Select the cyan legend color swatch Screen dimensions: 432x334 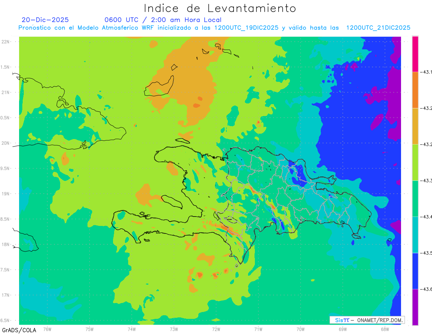415,235
